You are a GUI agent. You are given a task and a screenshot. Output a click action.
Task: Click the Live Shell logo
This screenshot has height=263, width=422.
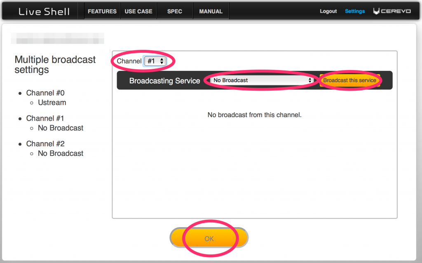pos(44,12)
